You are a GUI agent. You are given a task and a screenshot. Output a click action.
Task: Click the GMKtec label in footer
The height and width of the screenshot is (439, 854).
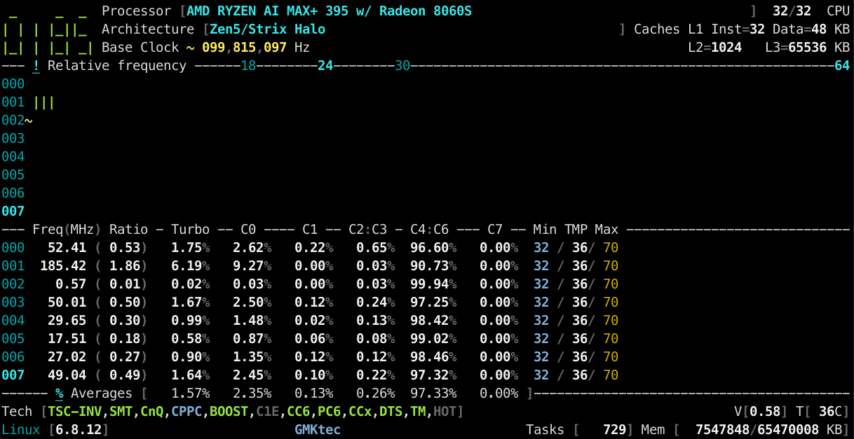coord(318,429)
